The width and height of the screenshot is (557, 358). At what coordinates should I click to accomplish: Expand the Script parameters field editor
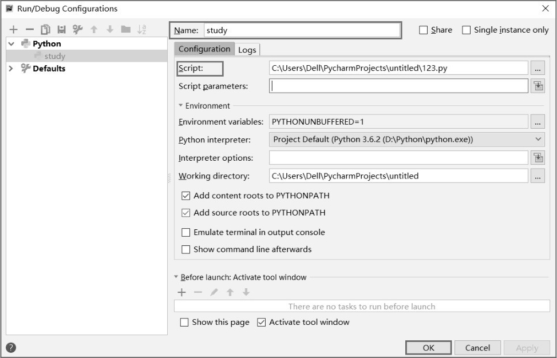click(538, 86)
